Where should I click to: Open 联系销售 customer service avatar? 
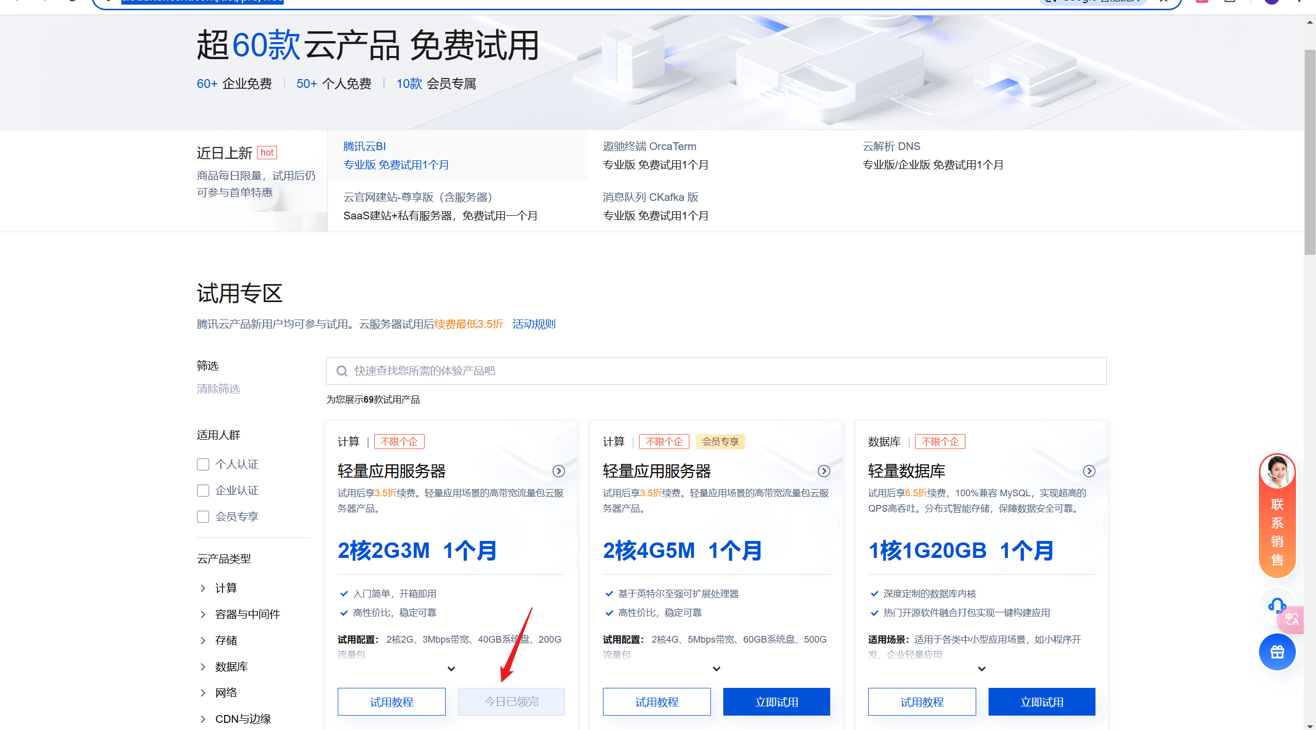pos(1277,472)
